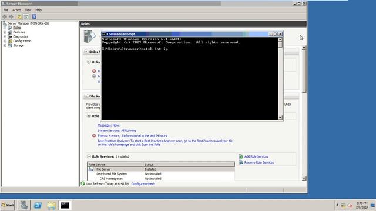Click the Back arrow toolbar icon

(5, 16)
